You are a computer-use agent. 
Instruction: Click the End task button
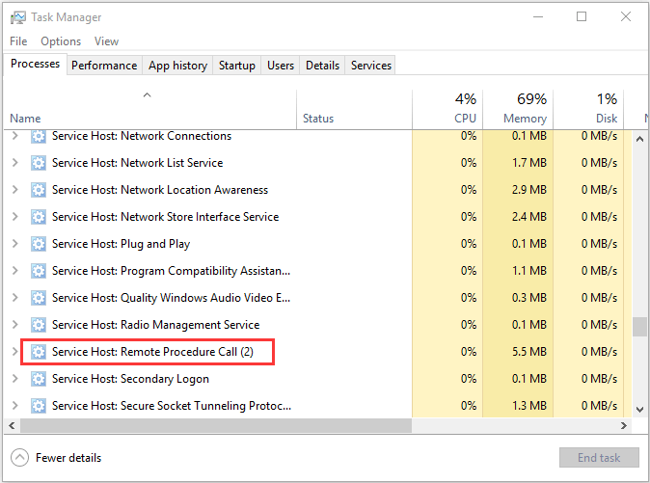pyautogui.click(x=598, y=458)
